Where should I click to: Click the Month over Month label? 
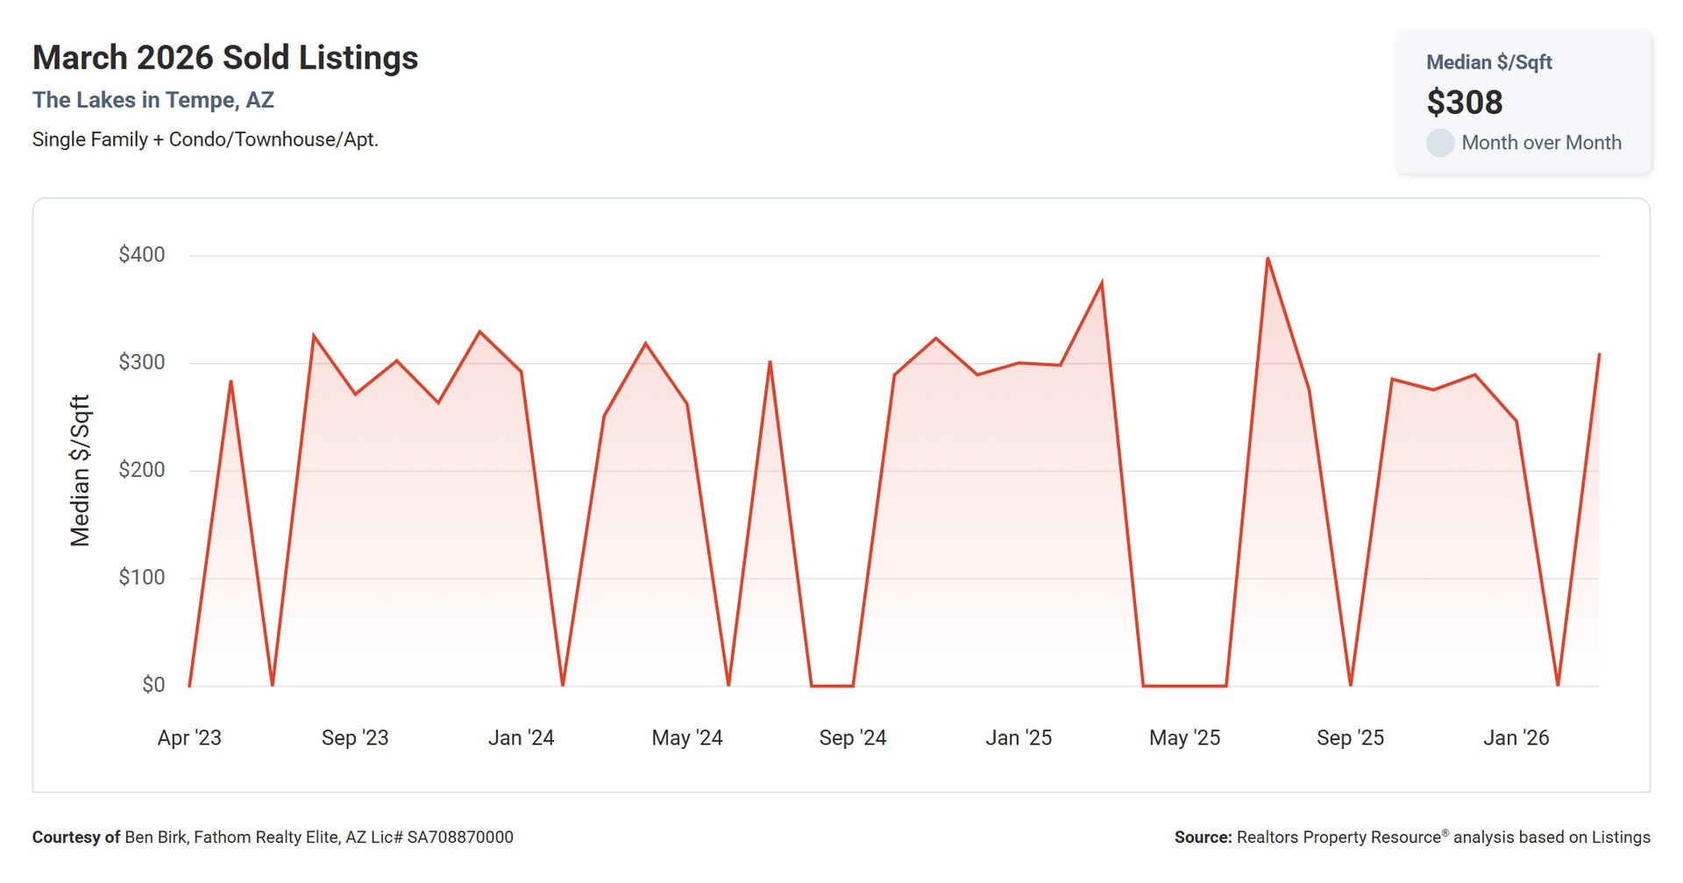pyautogui.click(x=1541, y=143)
